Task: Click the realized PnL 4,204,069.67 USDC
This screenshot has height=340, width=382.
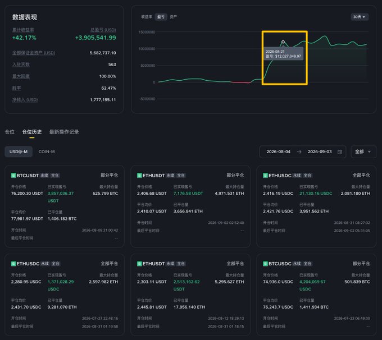Action: [x=312, y=286]
